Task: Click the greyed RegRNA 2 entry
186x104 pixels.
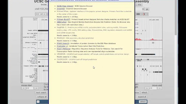Action: pyautogui.click(x=62, y=27)
